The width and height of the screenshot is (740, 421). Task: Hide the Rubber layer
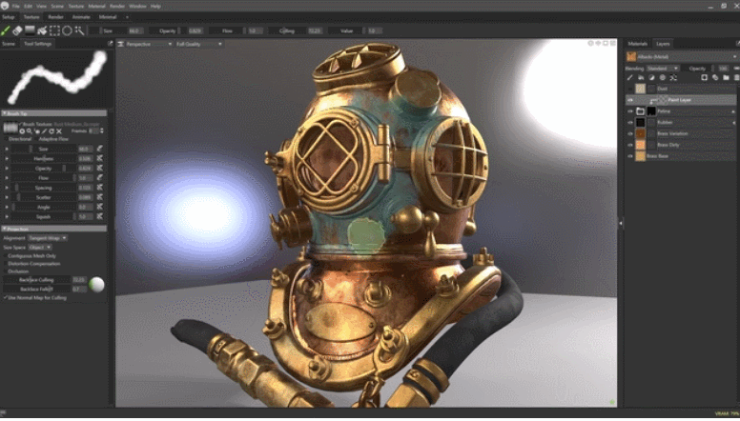click(629, 123)
